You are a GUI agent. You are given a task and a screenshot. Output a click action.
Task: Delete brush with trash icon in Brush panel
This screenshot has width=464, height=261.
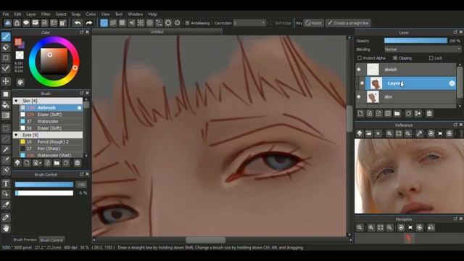coord(78,162)
